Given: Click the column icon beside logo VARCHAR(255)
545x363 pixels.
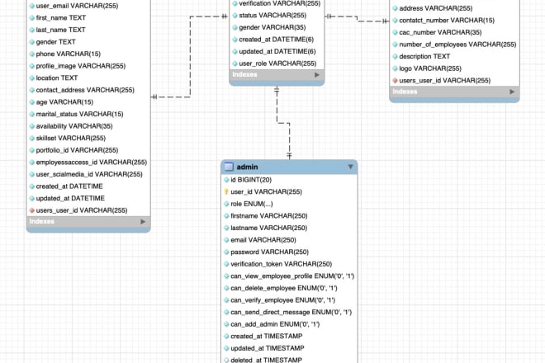Looking at the screenshot, I should (x=395, y=68).
